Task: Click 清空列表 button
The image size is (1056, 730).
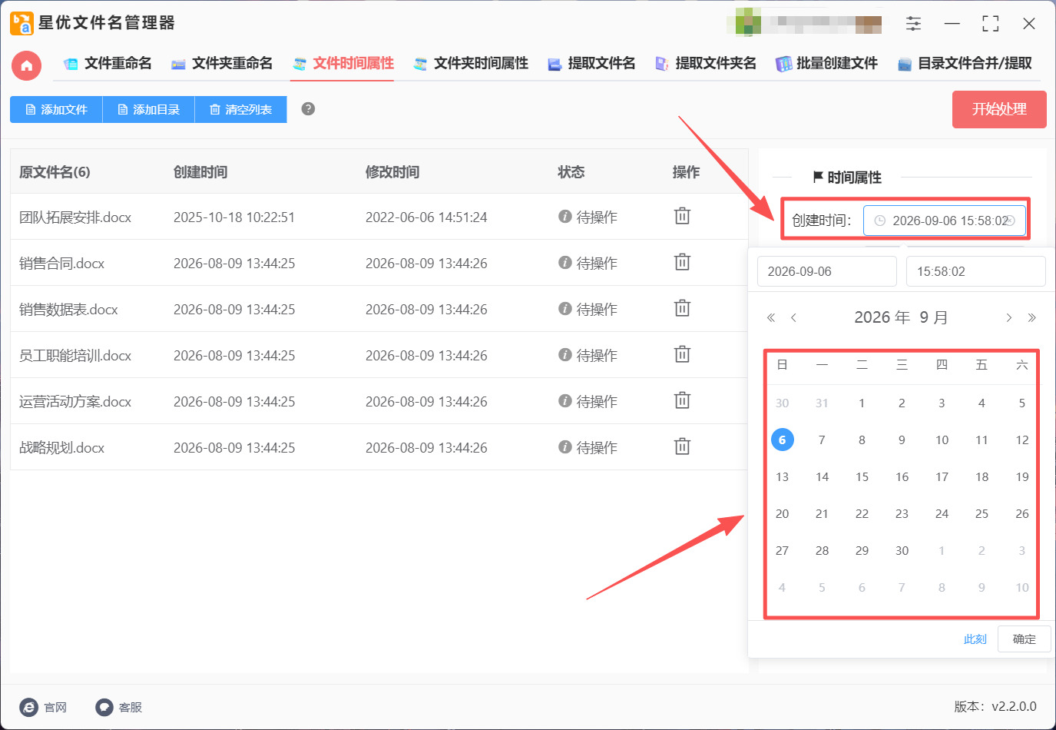Action: [240, 109]
